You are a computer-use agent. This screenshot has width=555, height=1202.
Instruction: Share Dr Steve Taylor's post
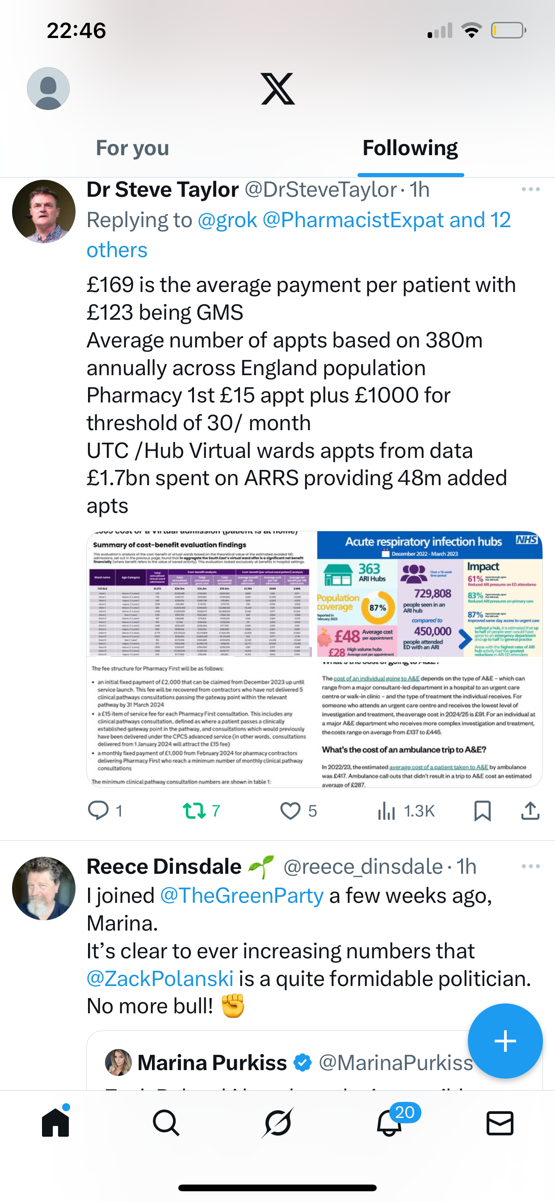coord(530,811)
